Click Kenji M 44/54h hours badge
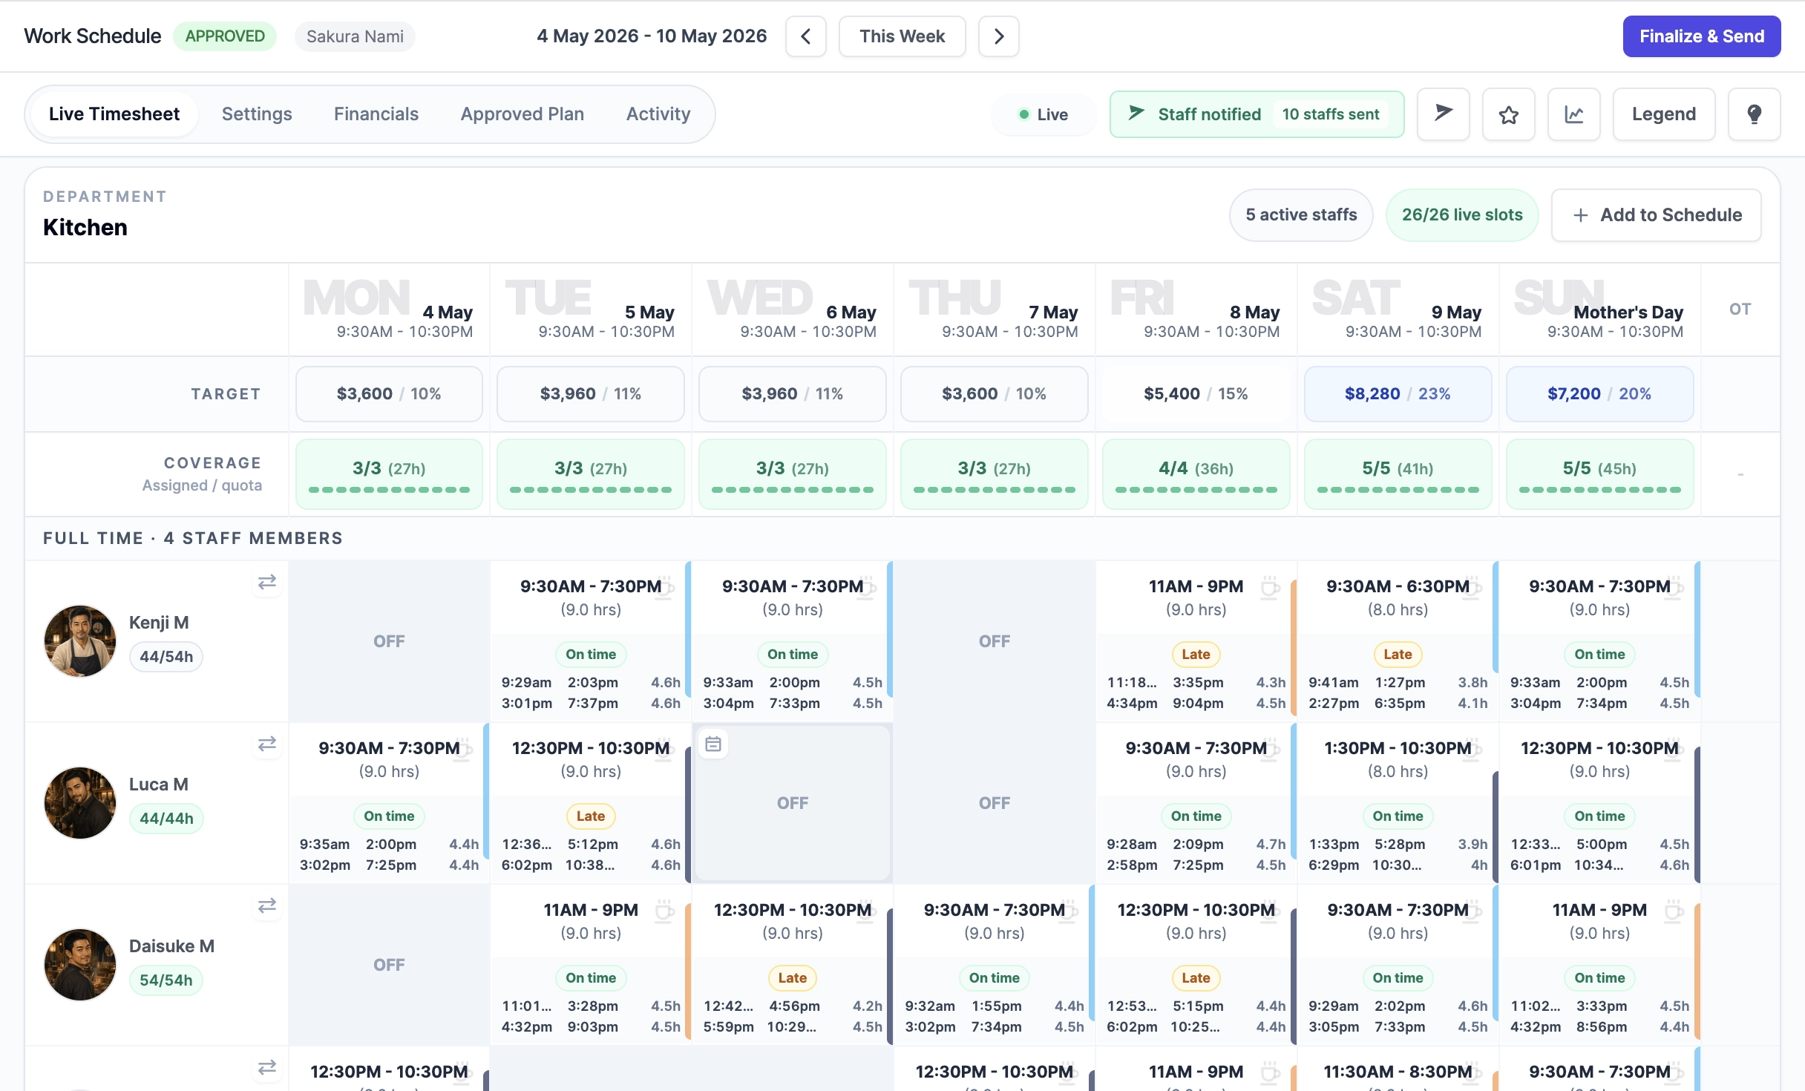This screenshot has height=1091, width=1805. coord(166,657)
